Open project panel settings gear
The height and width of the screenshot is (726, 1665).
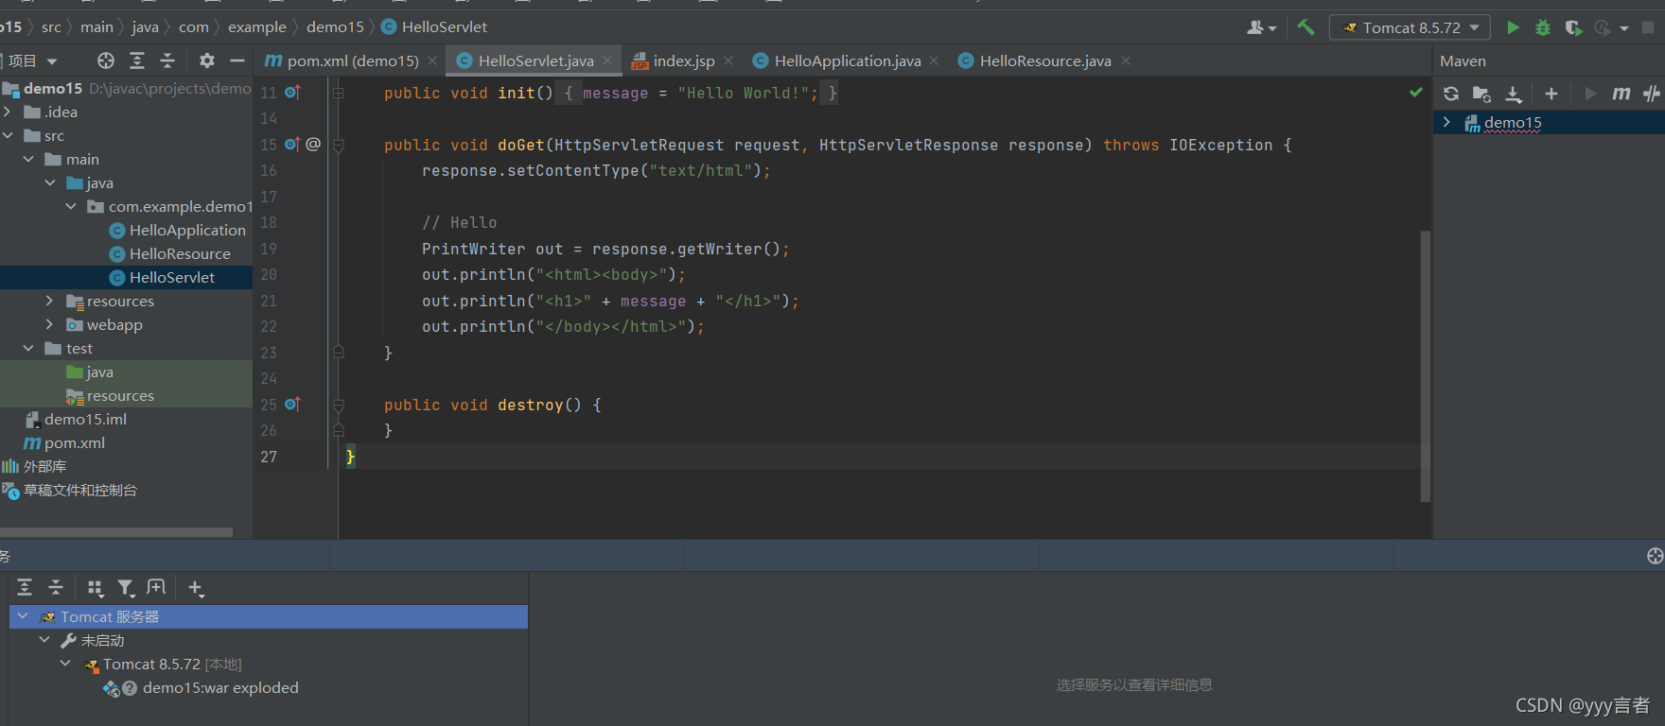pyautogui.click(x=207, y=60)
